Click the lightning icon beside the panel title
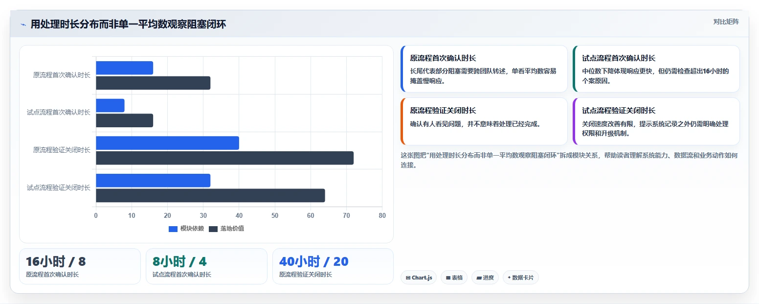This screenshot has height=304, width=759. pos(23,24)
